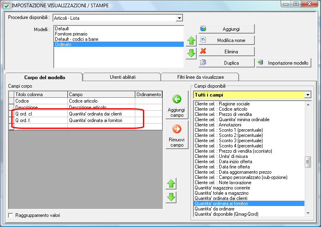This screenshot has width=321, height=227.
Task: Select the Ordinato model
Action: 119,44
